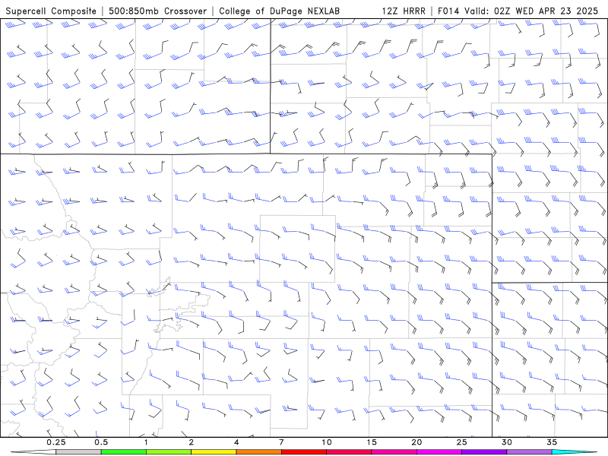
Task: Click the College of DuPage NEXLAB label
Action: coord(279,11)
